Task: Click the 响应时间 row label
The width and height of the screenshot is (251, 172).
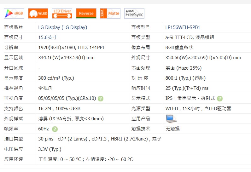Action: point(141,88)
